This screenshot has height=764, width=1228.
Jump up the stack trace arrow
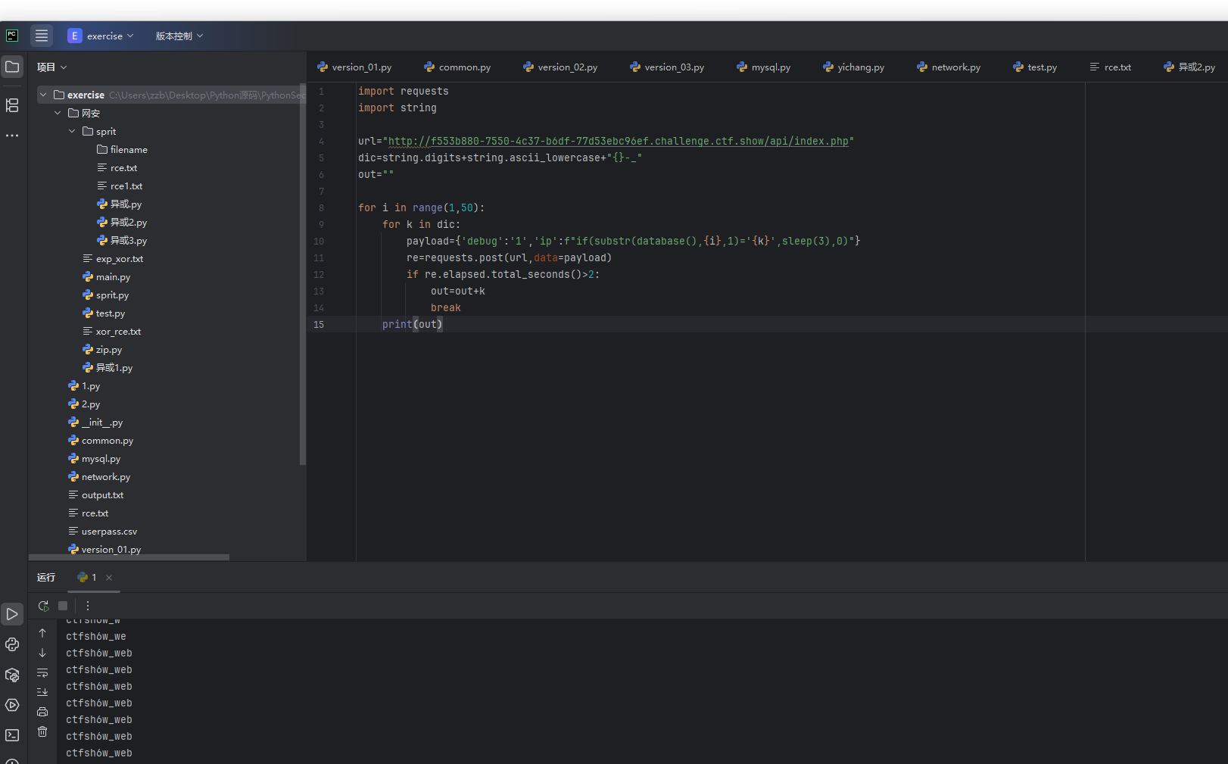(x=42, y=633)
